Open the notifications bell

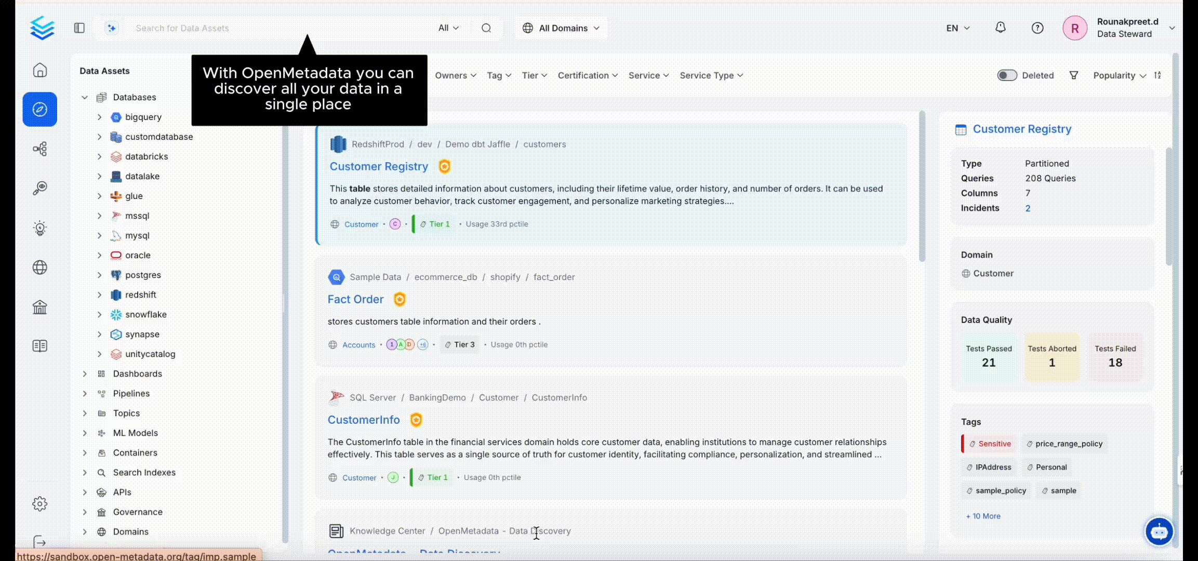coord(1001,28)
